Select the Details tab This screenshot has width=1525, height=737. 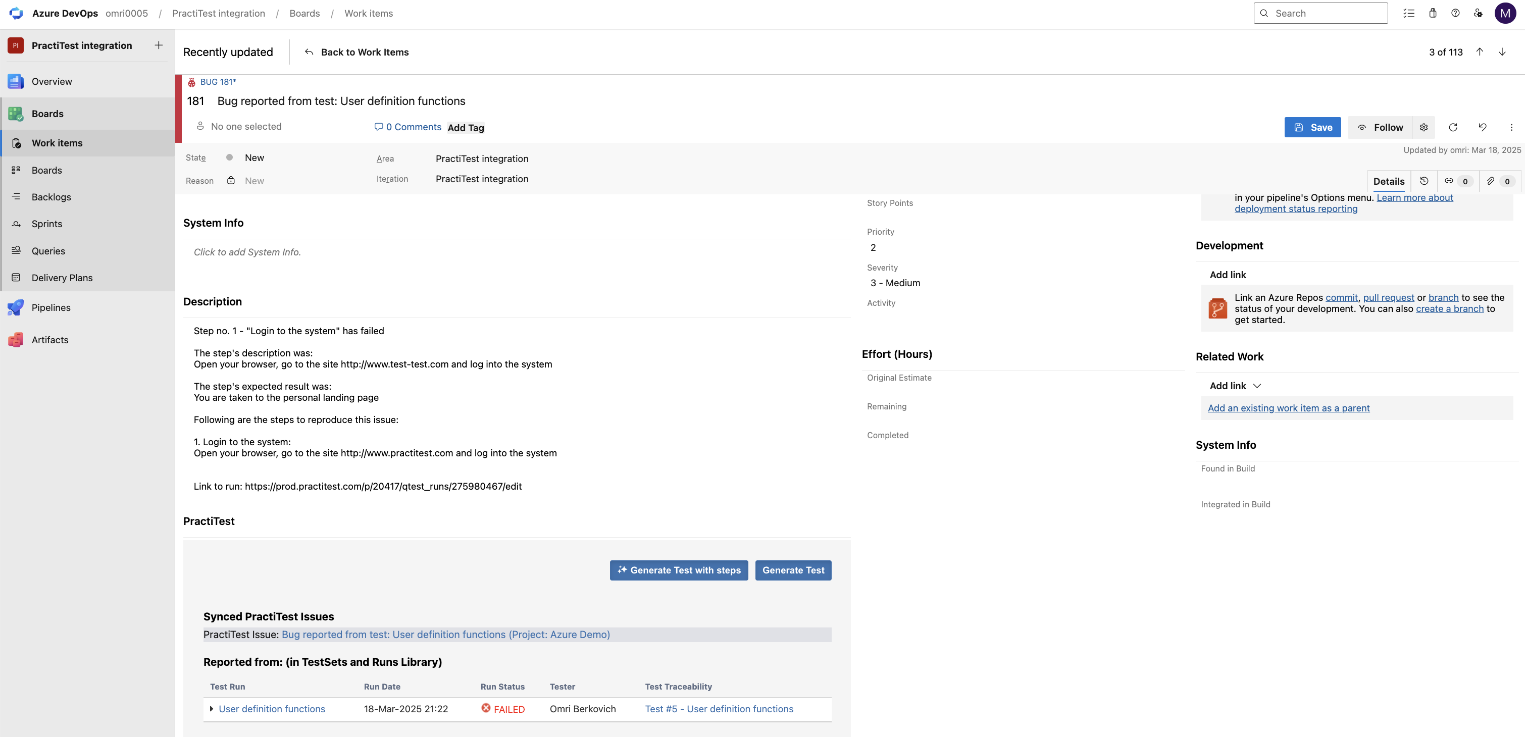pos(1389,181)
